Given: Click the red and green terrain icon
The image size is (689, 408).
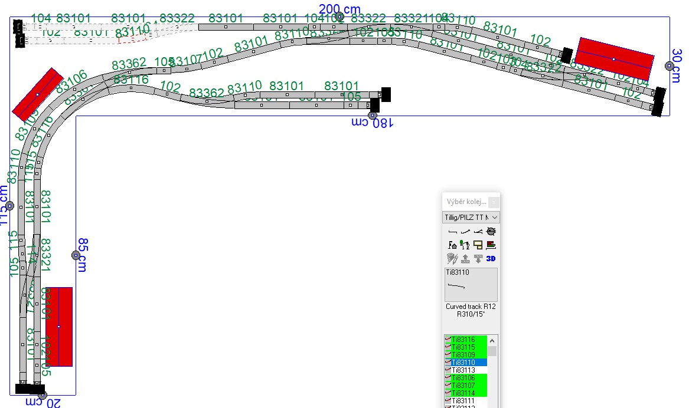Looking at the screenshot, I should pos(491,245).
